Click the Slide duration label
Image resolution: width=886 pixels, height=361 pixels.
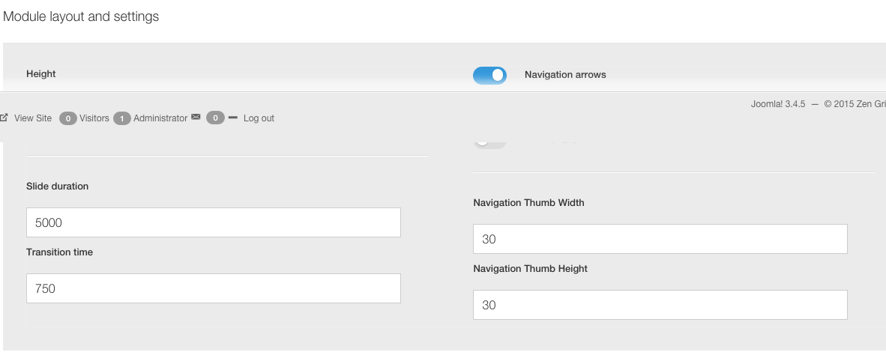[57, 186]
